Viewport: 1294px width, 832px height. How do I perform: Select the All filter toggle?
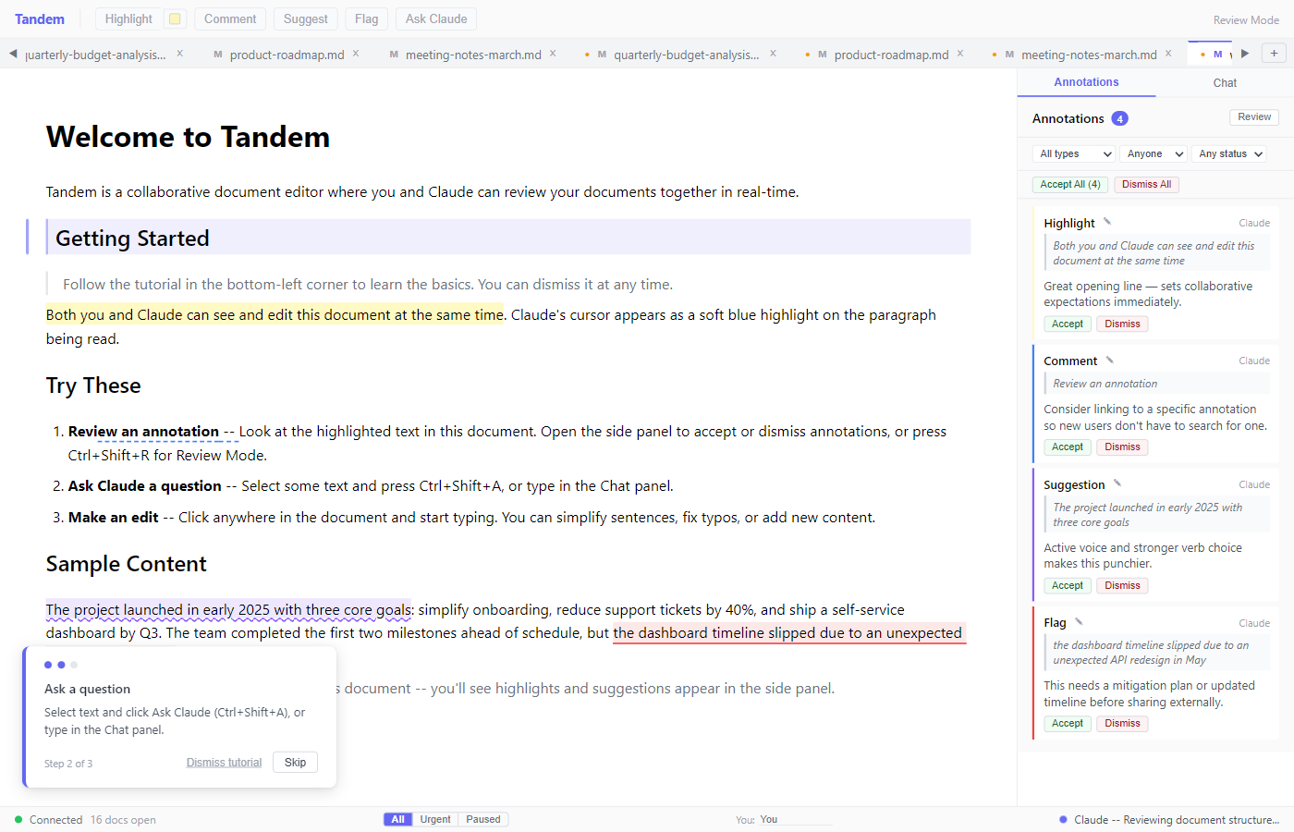pos(397,819)
